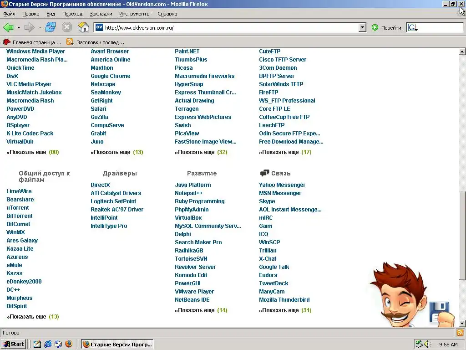Click the network tray icon
The image size is (466, 350).
click(419, 344)
